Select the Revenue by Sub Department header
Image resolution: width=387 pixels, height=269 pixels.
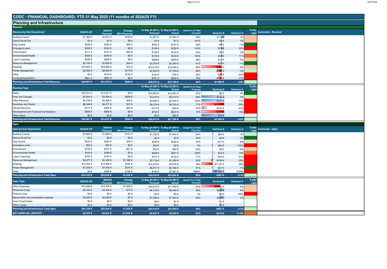tap(29, 32)
